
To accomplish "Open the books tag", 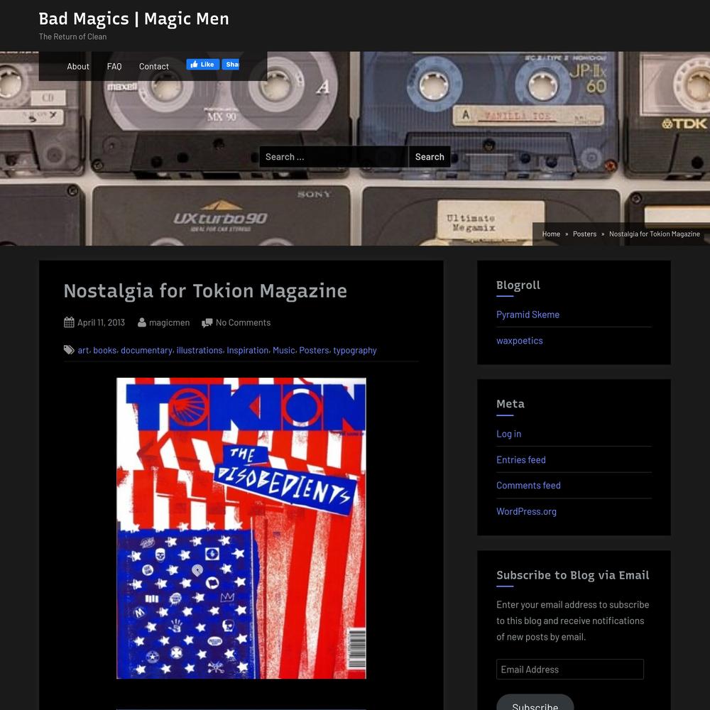I will pos(104,350).
